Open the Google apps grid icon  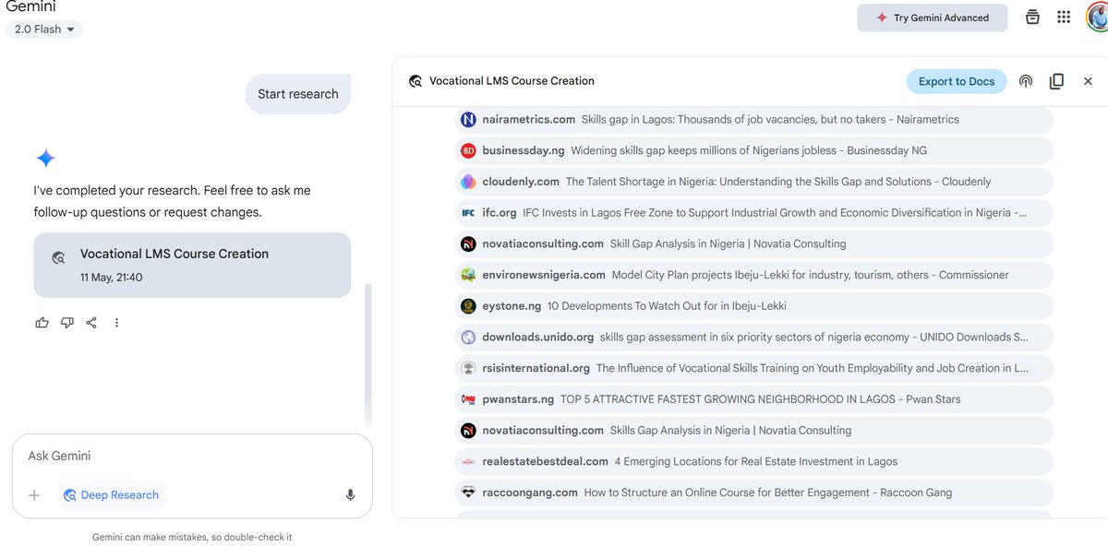click(x=1064, y=18)
